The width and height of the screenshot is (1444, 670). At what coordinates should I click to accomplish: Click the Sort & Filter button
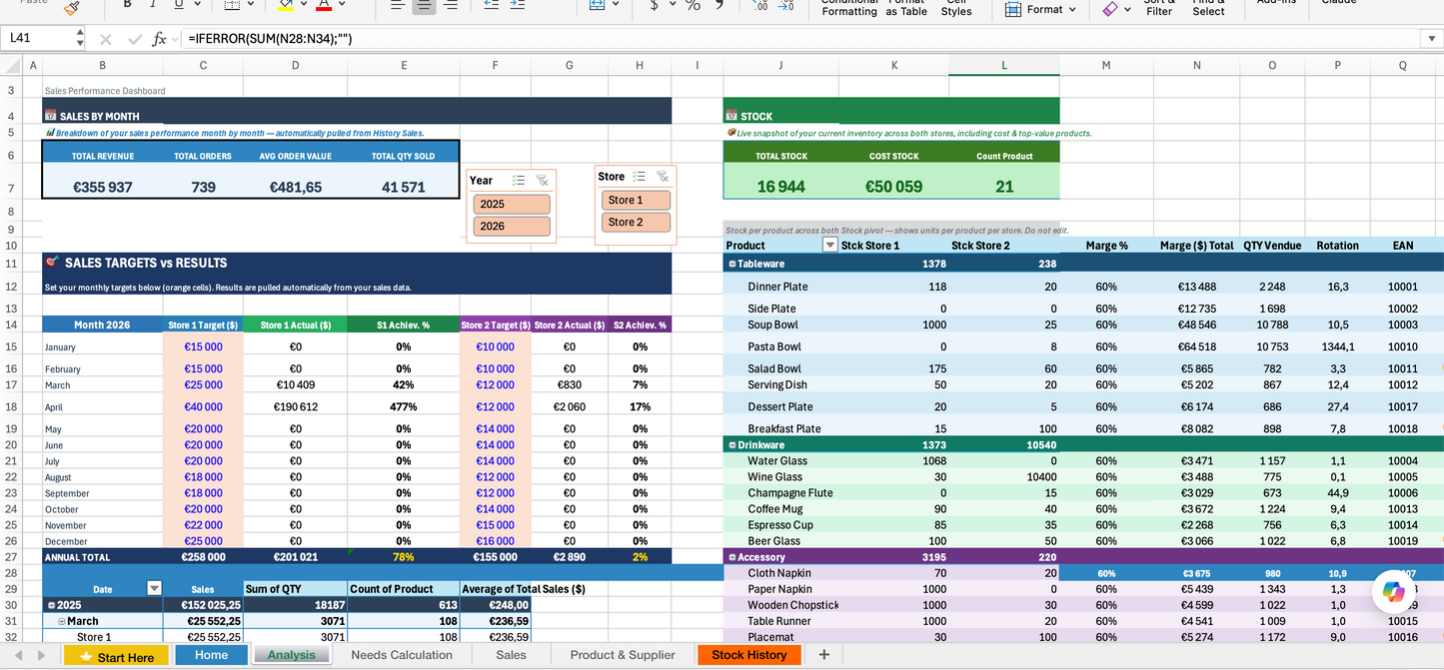(x=1159, y=8)
